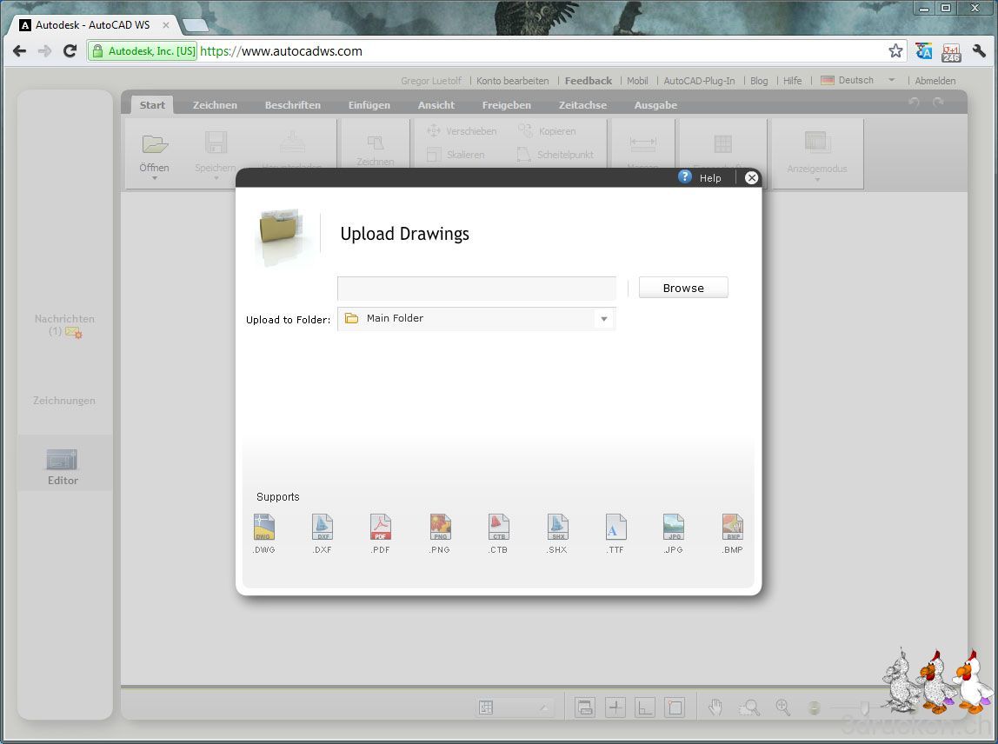Open the Beschriften ribbon tab
Screen dimensions: 998x744
click(x=293, y=105)
